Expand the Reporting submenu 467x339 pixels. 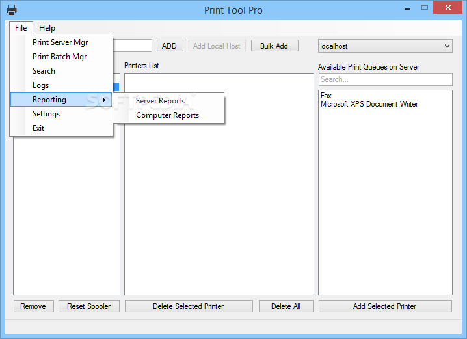pyautogui.click(x=61, y=100)
